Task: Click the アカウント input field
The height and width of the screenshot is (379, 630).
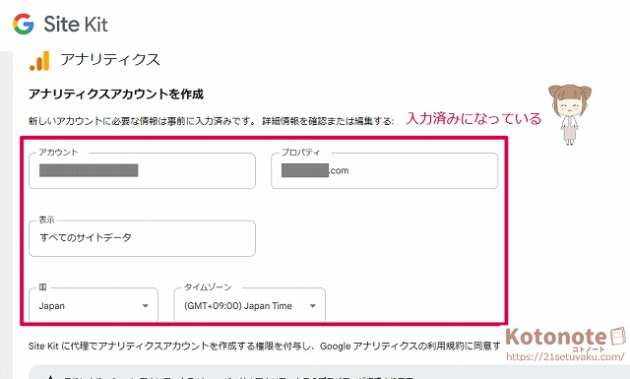Action: pos(142,170)
